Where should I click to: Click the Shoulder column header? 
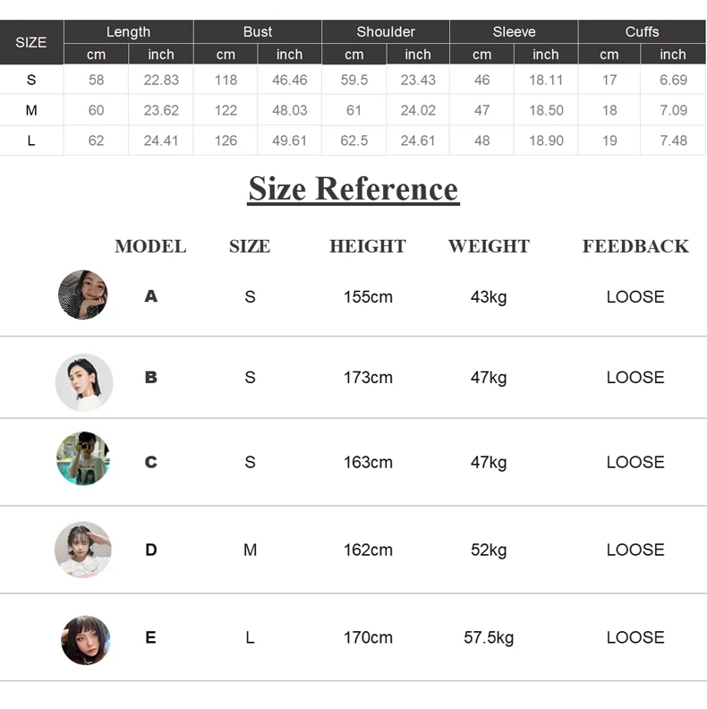386,31
